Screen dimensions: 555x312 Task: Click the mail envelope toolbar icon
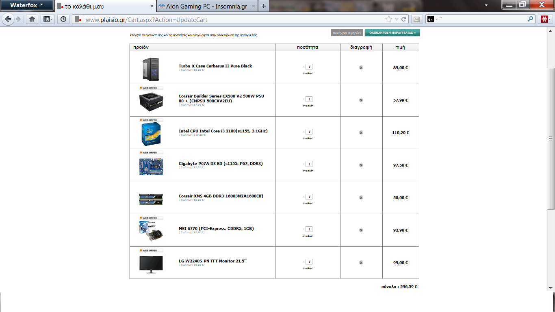[x=416, y=19]
